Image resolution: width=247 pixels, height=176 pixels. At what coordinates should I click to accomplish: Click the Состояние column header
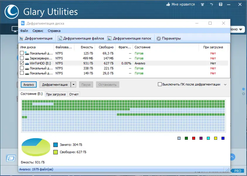click(166, 47)
